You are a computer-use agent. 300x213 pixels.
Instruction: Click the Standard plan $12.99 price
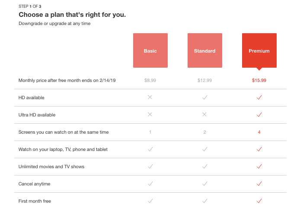[204, 81]
